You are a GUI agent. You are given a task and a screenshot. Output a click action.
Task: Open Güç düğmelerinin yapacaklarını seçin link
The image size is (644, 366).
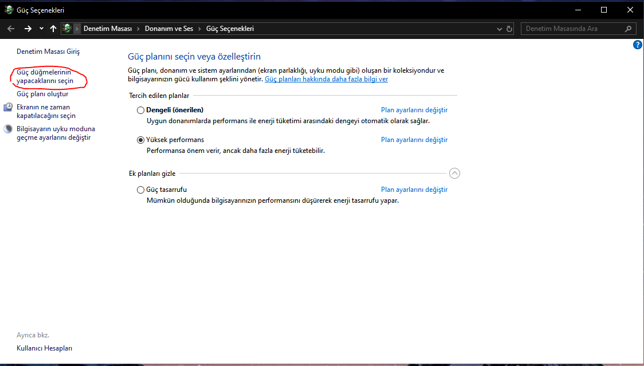point(45,76)
